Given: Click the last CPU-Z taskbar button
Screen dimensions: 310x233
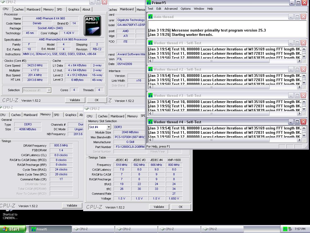Looking at the screenshot, I should 222,229.
